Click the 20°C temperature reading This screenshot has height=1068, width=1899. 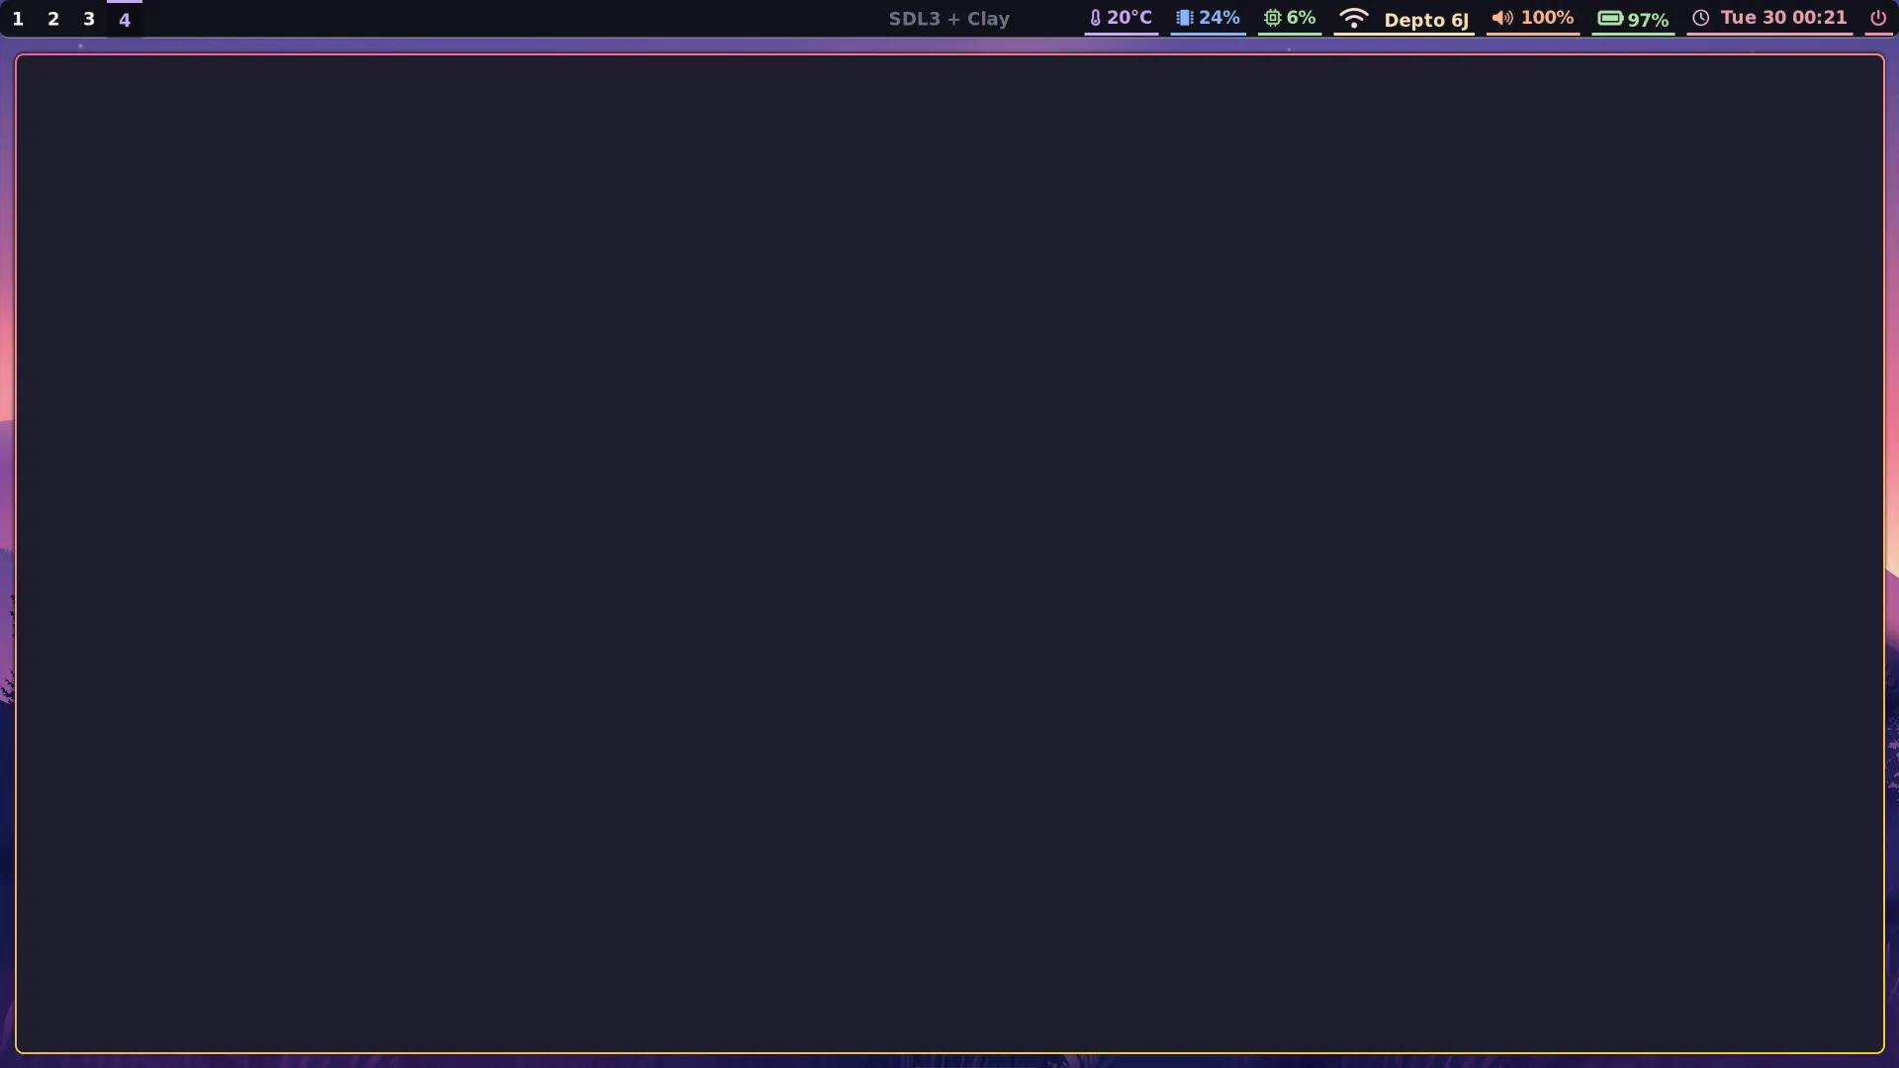[1130, 17]
